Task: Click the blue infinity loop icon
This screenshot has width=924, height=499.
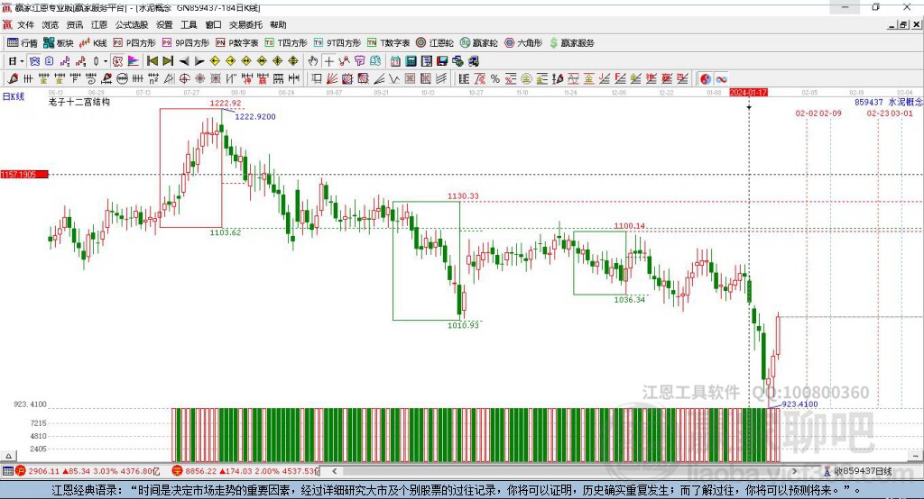Action: tap(721, 79)
